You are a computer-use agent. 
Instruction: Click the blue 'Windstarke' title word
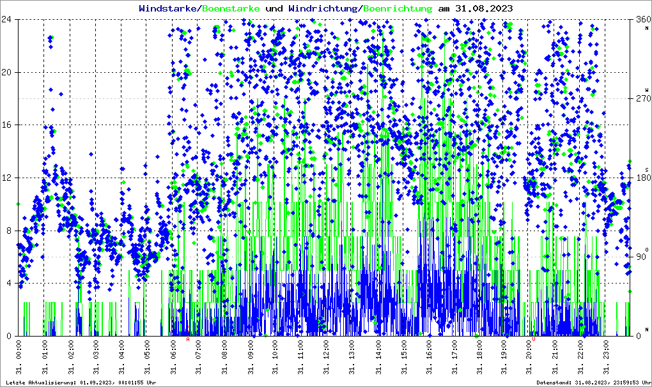167,8
